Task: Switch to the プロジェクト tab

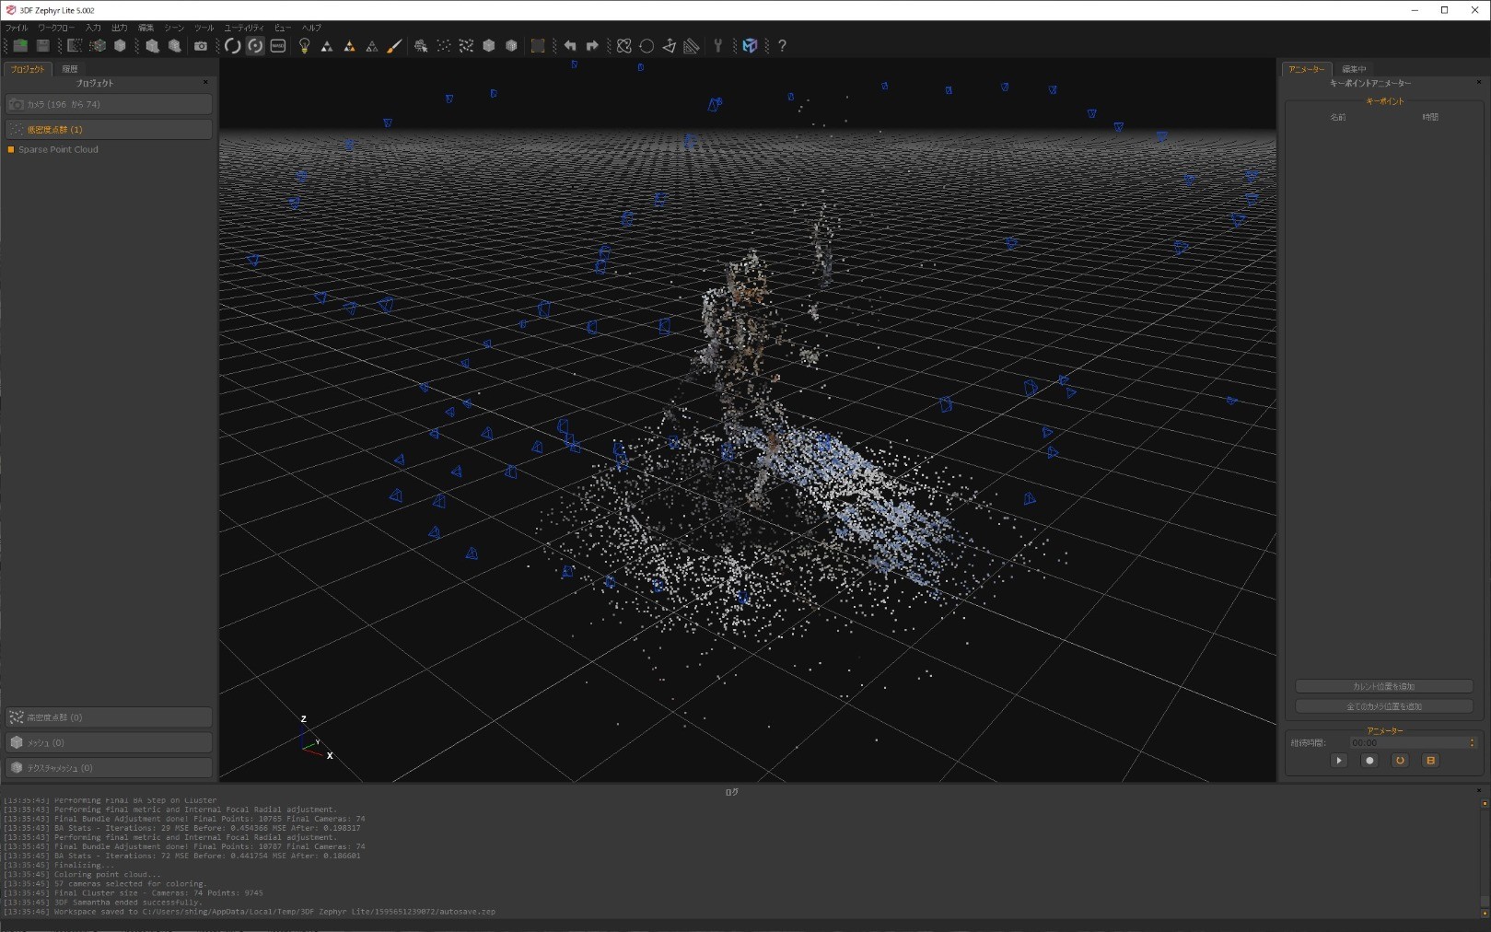Action: (28, 69)
